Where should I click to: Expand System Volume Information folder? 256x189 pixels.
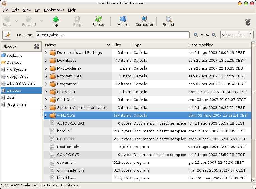46,108
